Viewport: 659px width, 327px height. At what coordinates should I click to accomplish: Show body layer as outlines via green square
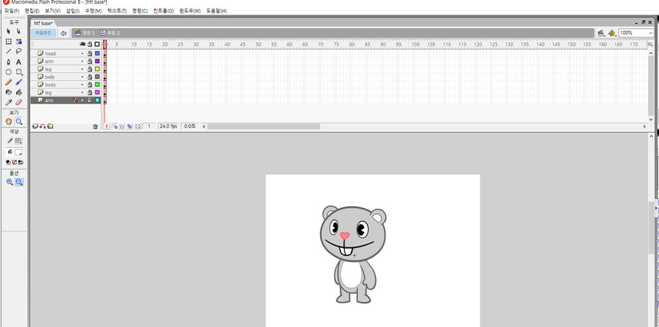[x=97, y=84]
